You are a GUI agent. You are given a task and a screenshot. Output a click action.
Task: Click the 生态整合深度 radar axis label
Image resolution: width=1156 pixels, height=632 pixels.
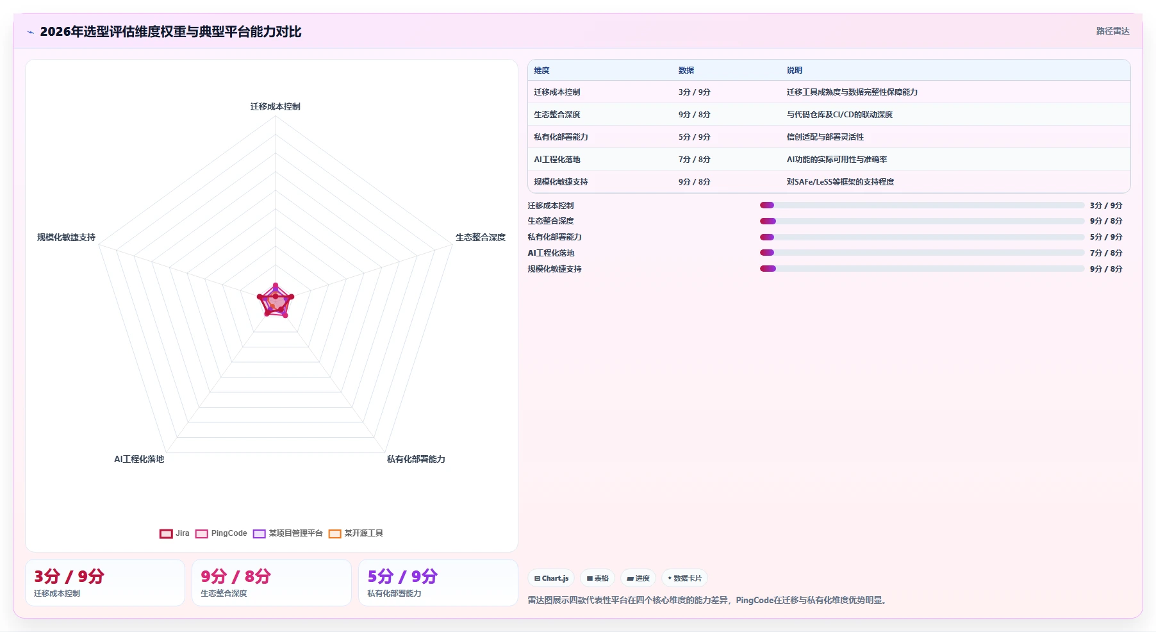pos(481,237)
